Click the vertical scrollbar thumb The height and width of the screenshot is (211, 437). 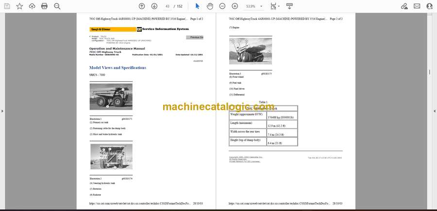point(429,72)
